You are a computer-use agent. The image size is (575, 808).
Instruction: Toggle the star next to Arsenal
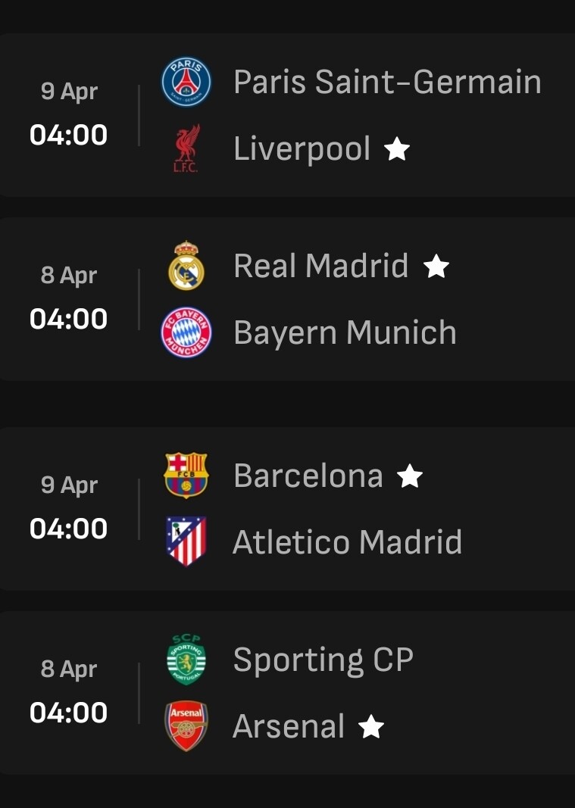(x=371, y=726)
